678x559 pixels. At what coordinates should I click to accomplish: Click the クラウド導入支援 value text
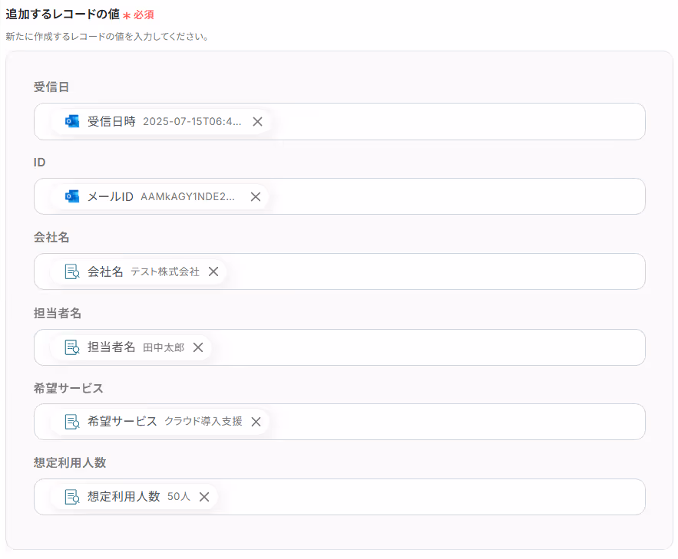[203, 421]
